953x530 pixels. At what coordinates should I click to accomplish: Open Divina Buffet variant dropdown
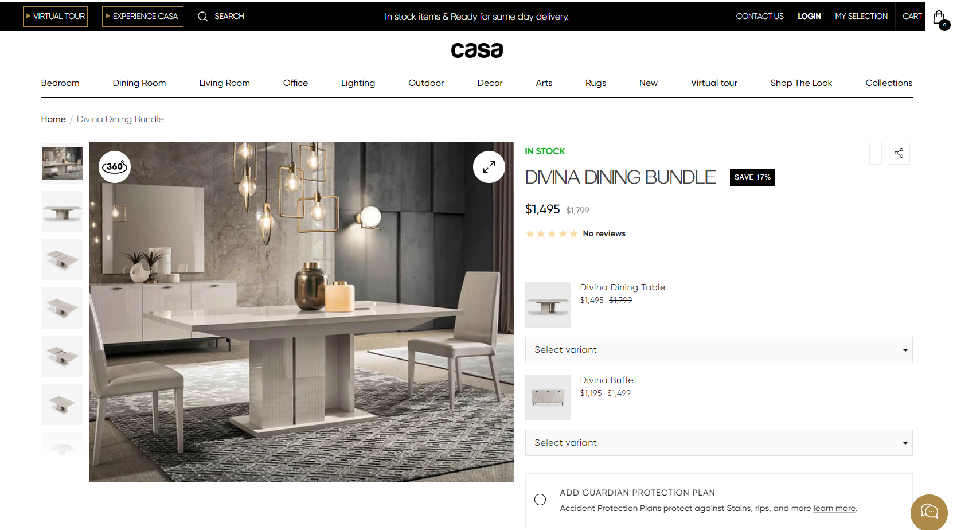718,443
